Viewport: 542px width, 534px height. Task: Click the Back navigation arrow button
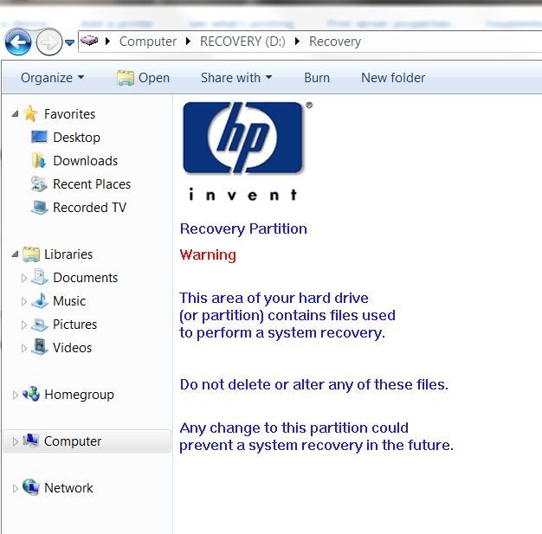point(18,42)
